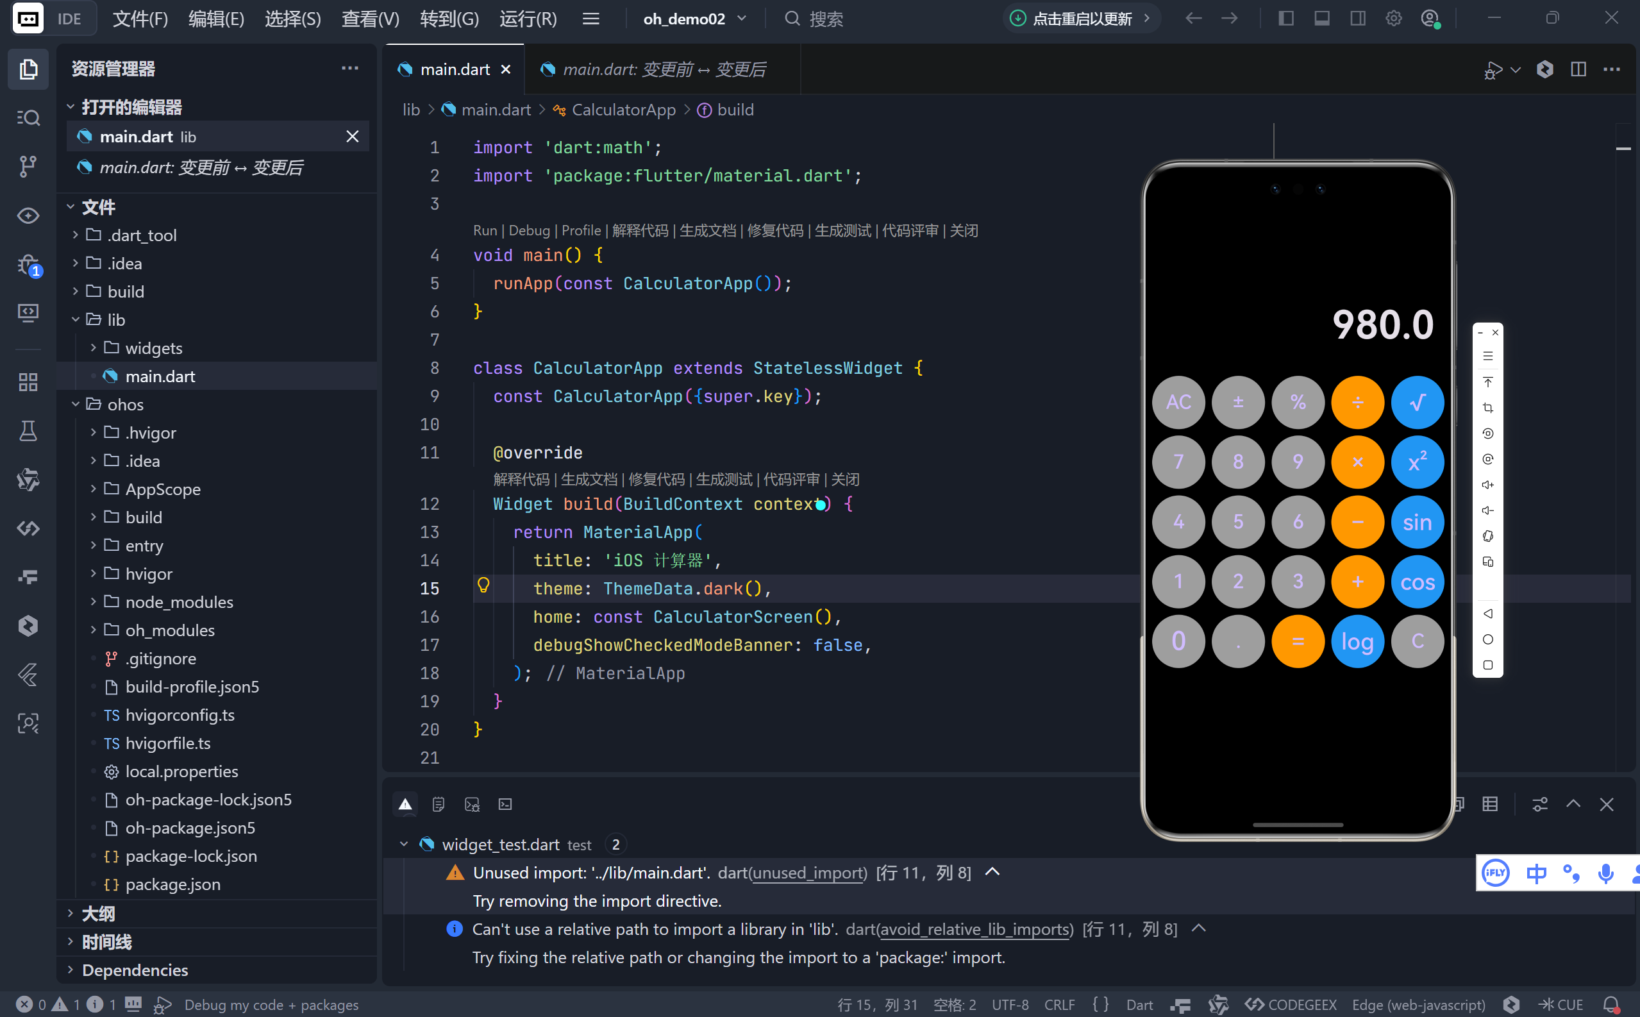
Task: Click the unused_import rule link
Action: click(808, 873)
